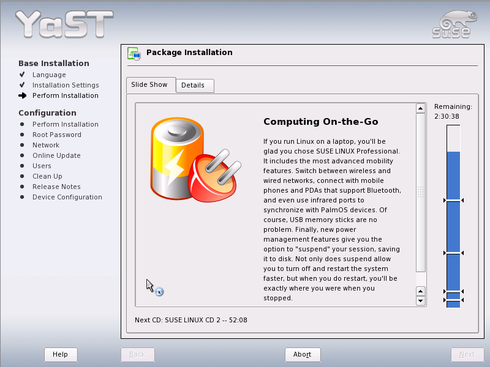
Task: Click the Configuration heading
Action: click(47, 113)
